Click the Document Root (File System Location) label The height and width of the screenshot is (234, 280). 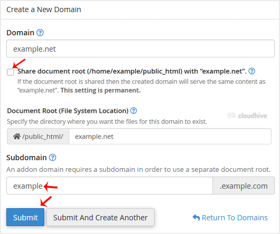pos(67,111)
